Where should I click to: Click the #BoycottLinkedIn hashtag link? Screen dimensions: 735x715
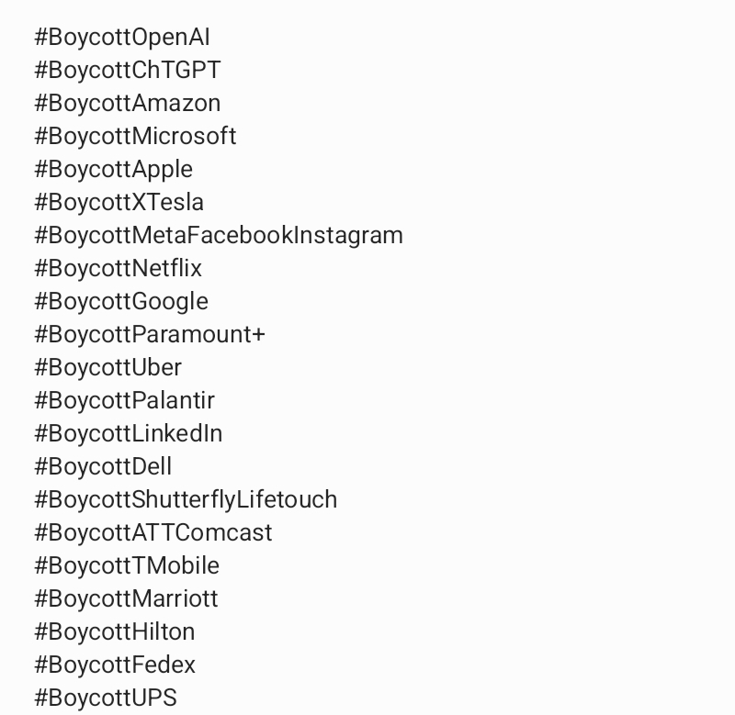129,434
